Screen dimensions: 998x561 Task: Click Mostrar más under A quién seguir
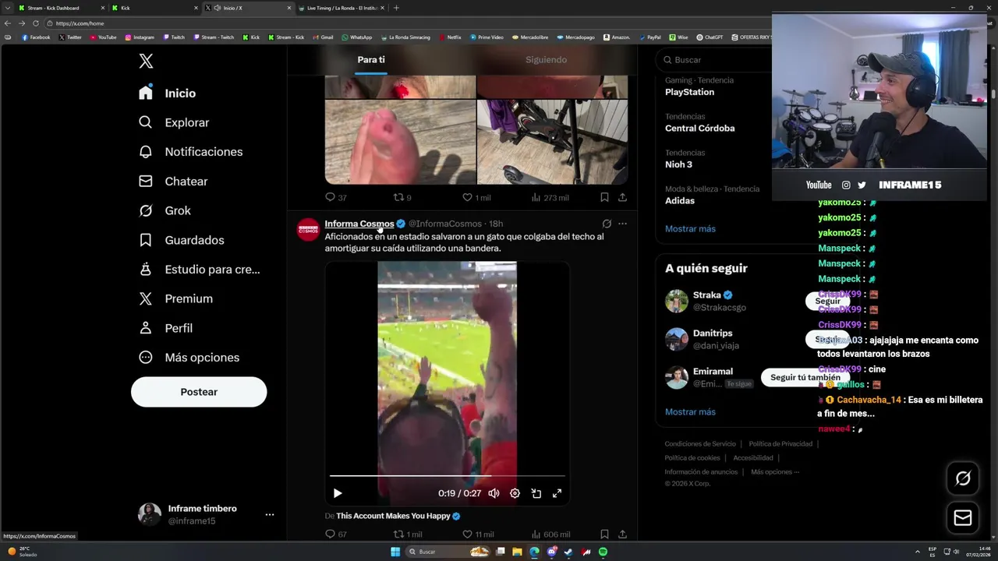tap(690, 412)
